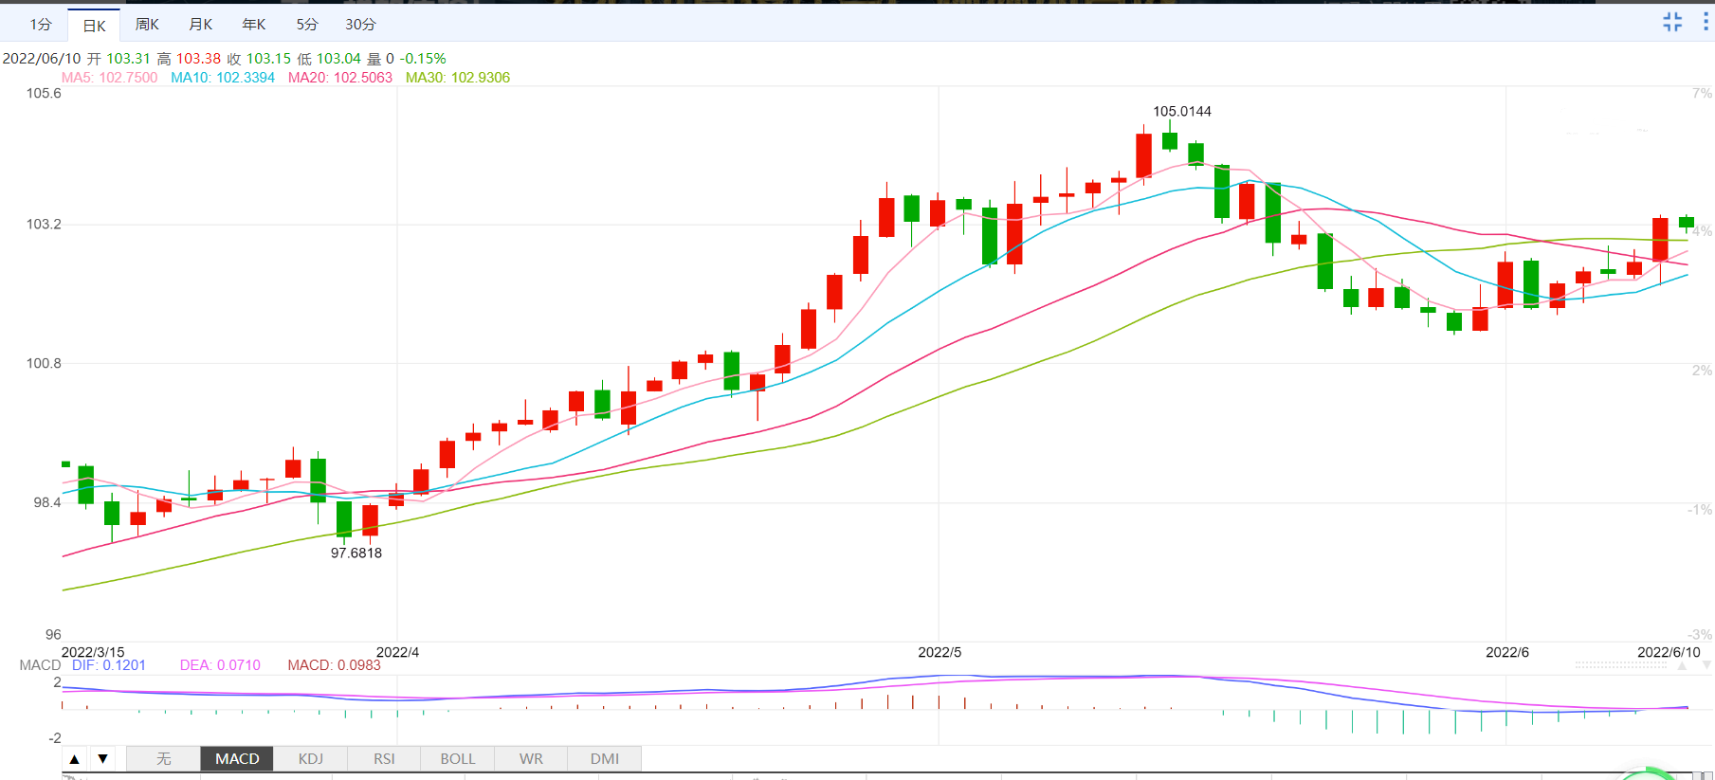Click the MA20: 102.5063 legend label

pos(340,78)
